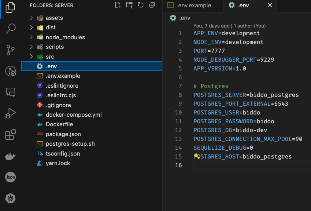Screen dimensions: 311x211
Task: Click the PORT=7777 line
Action: pos(209,51)
